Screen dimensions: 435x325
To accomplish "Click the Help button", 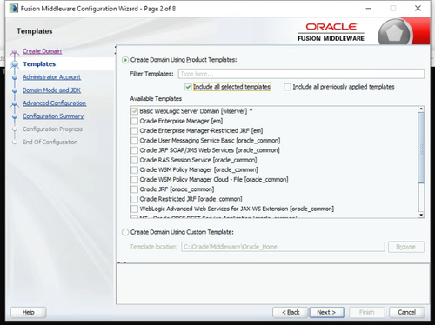I will (x=29, y=312).
